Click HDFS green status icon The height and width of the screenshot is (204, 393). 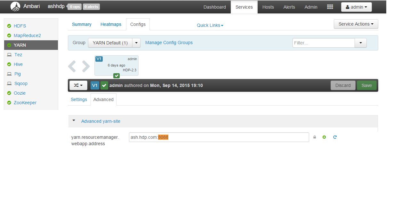(x=9, y=26)
